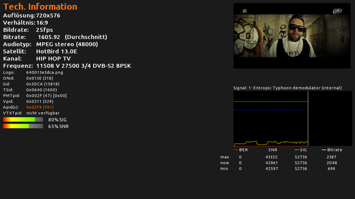Viewport: 355px width, 199px height.
Task: Click the Kanal value HIP HOP TV
Action: click(x=53, y=59)
